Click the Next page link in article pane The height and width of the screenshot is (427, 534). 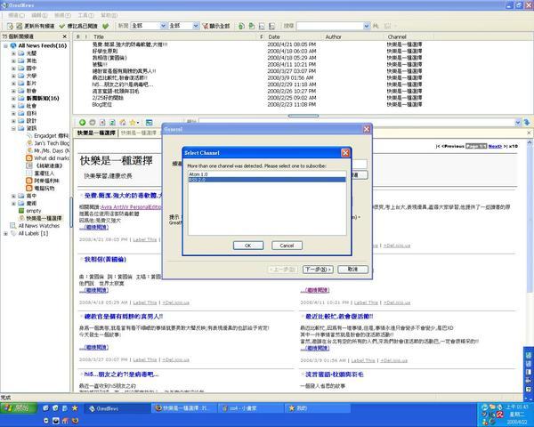495,147
